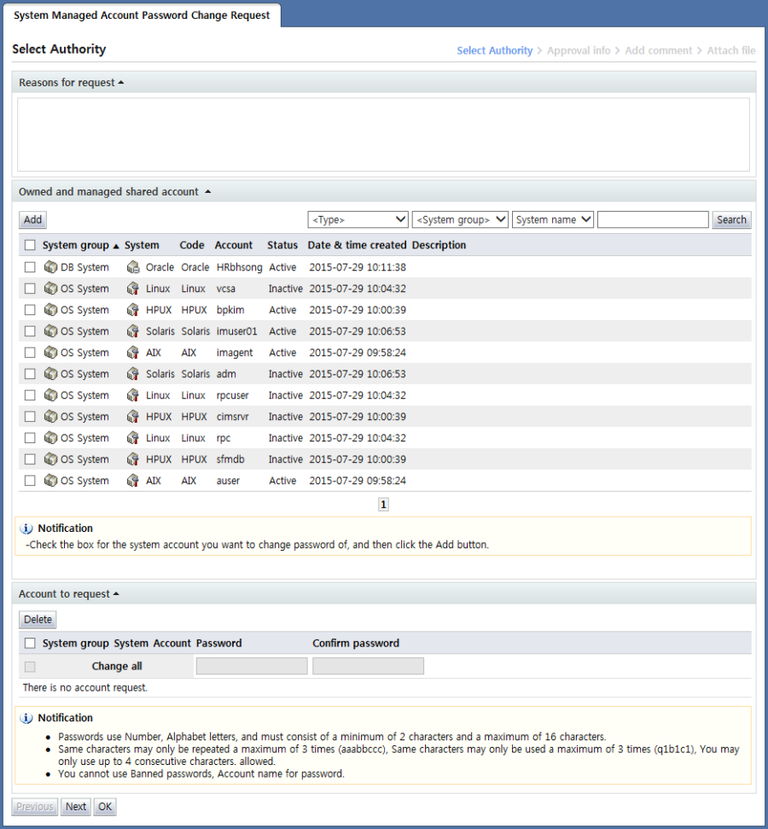The image size is (768, 829).
Task: Click the Add button
Action: pyautogui.click(x=32, y=219)
